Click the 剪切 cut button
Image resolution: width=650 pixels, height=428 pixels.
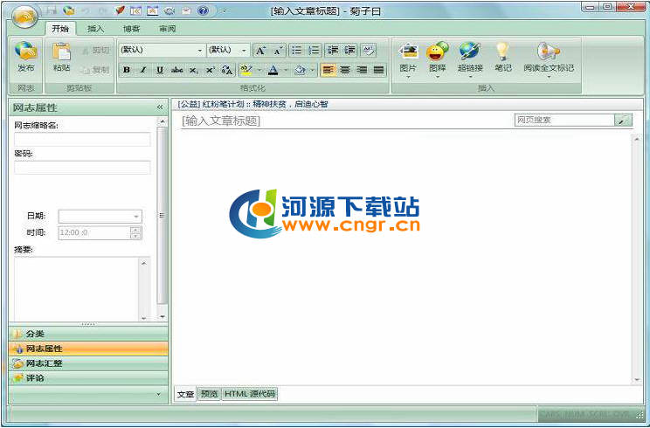[96, 51]
